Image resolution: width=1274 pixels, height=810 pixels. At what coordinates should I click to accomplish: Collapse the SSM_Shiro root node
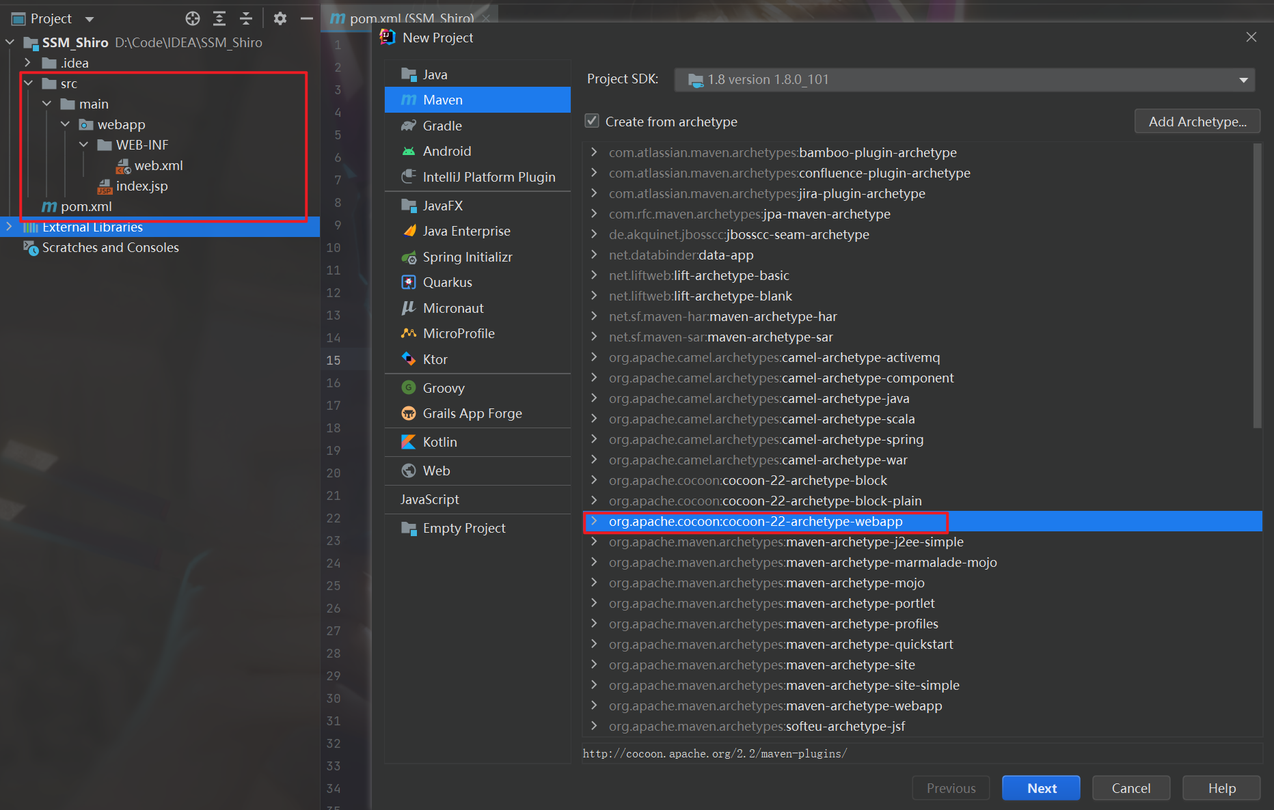(x=10, y=42)
